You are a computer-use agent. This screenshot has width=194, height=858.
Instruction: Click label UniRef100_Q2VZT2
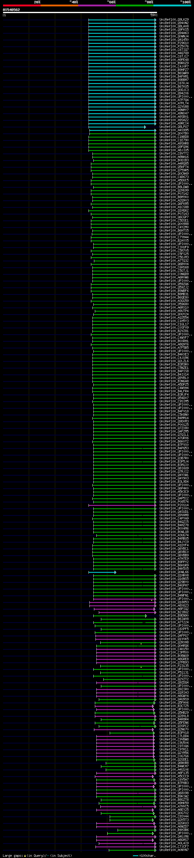pyautogui.click(x=174, y=679)
